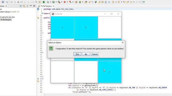Open the Back navigation history dropdown

pos(134,2)
